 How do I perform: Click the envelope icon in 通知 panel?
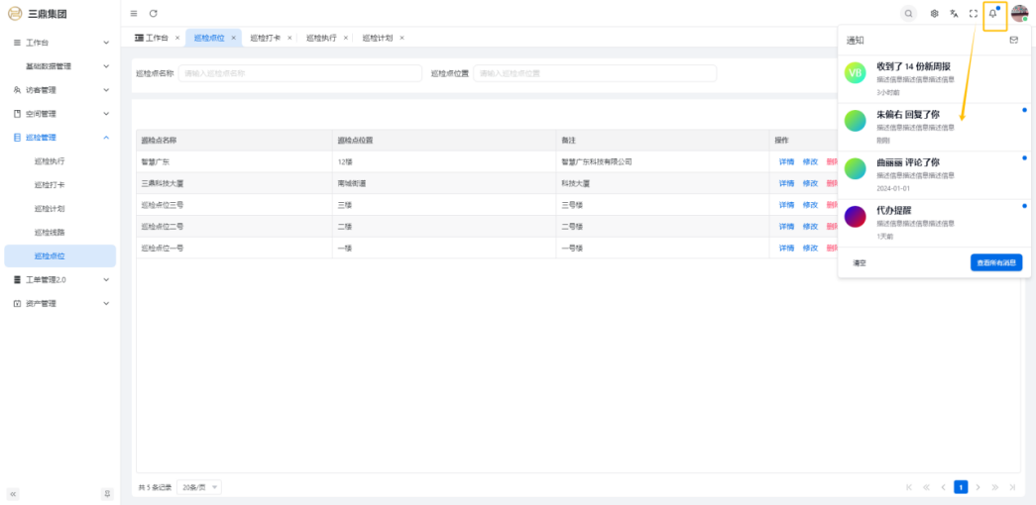pos(1013,41)
